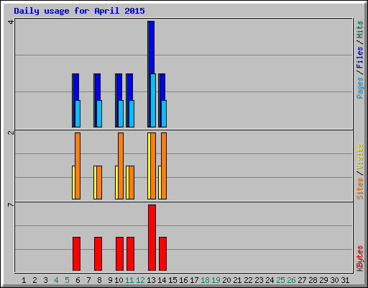Select the tall orange Sites bar for day 10
This screenshot has height=288, width=368.
click(x=121, y=166)
